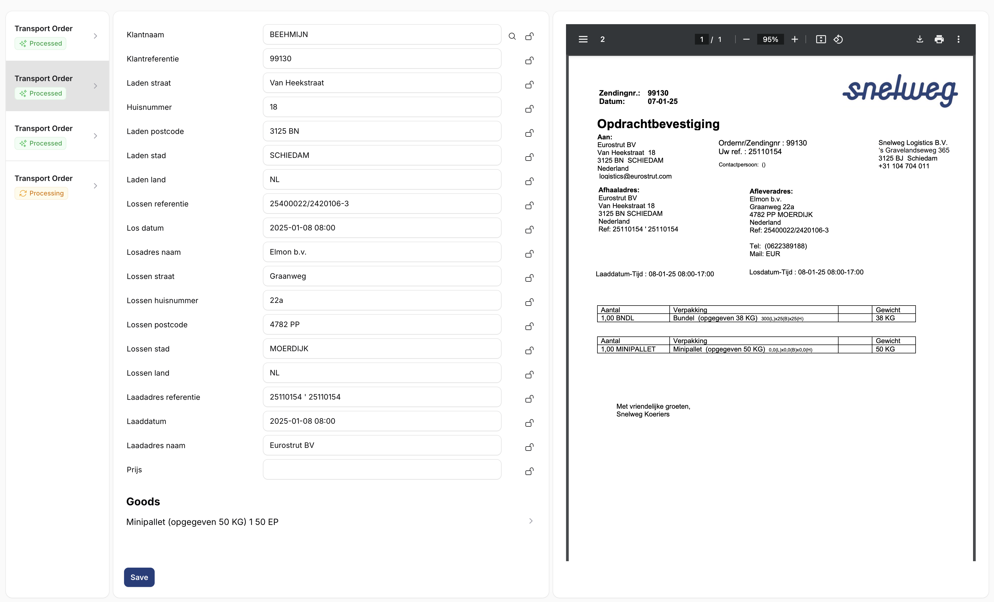
Task: Click the Lossen straat field Graanweg
Action: pos(382,276)
